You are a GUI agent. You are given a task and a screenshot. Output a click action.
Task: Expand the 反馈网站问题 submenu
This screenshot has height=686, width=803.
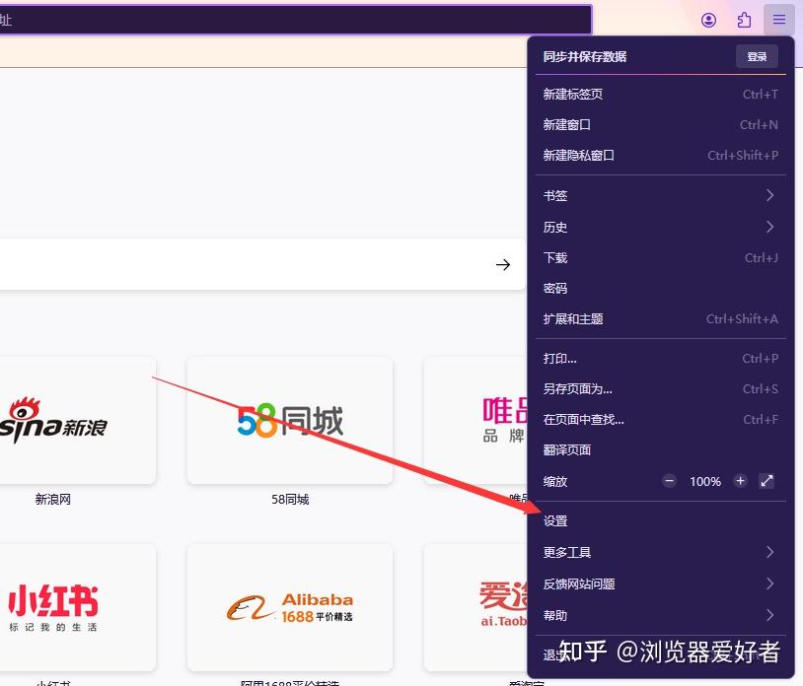pyautogui.click(x=661, y=583)
